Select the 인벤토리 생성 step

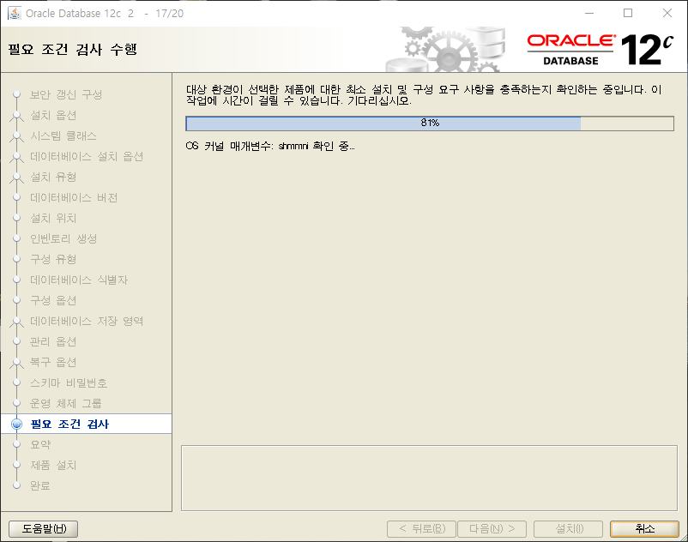[63, 239]
